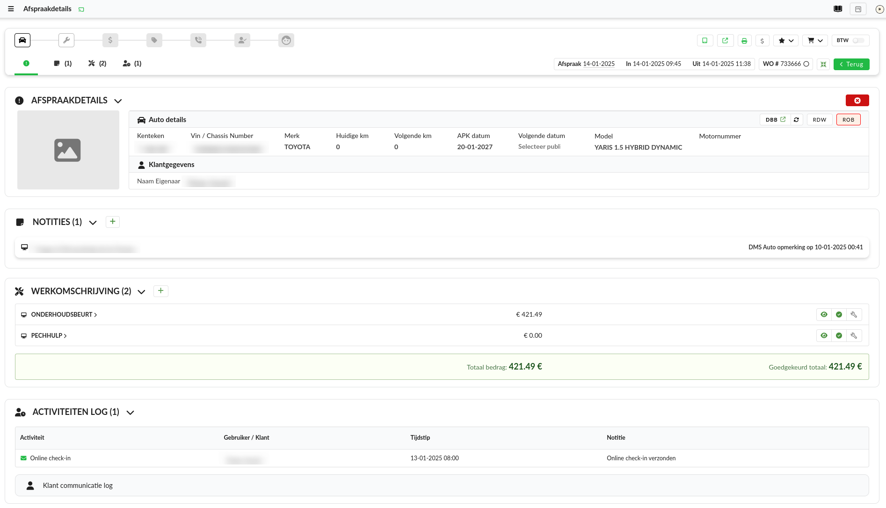Click the green printer icon
Screen dimensions: 886x508
pos(744,41)
